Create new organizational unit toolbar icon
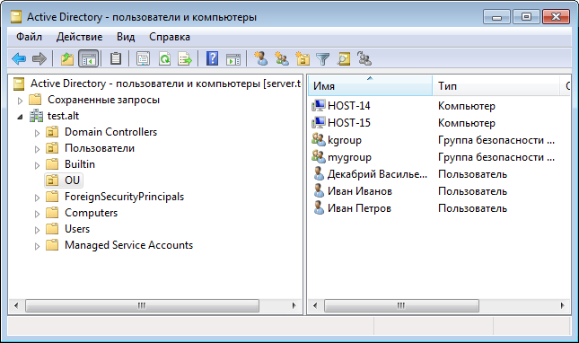Image resolution: width=579 pixels, height=343 pixels. pos(303,58)
